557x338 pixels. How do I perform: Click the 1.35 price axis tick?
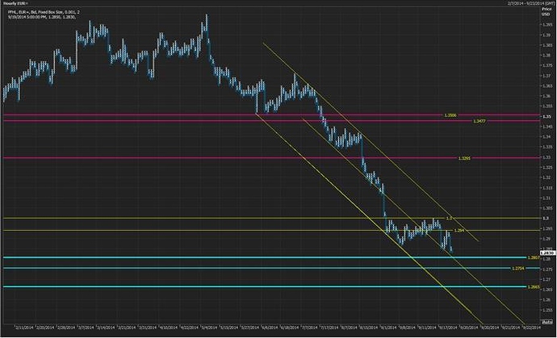pyautogui.click(x=547, y=116)
